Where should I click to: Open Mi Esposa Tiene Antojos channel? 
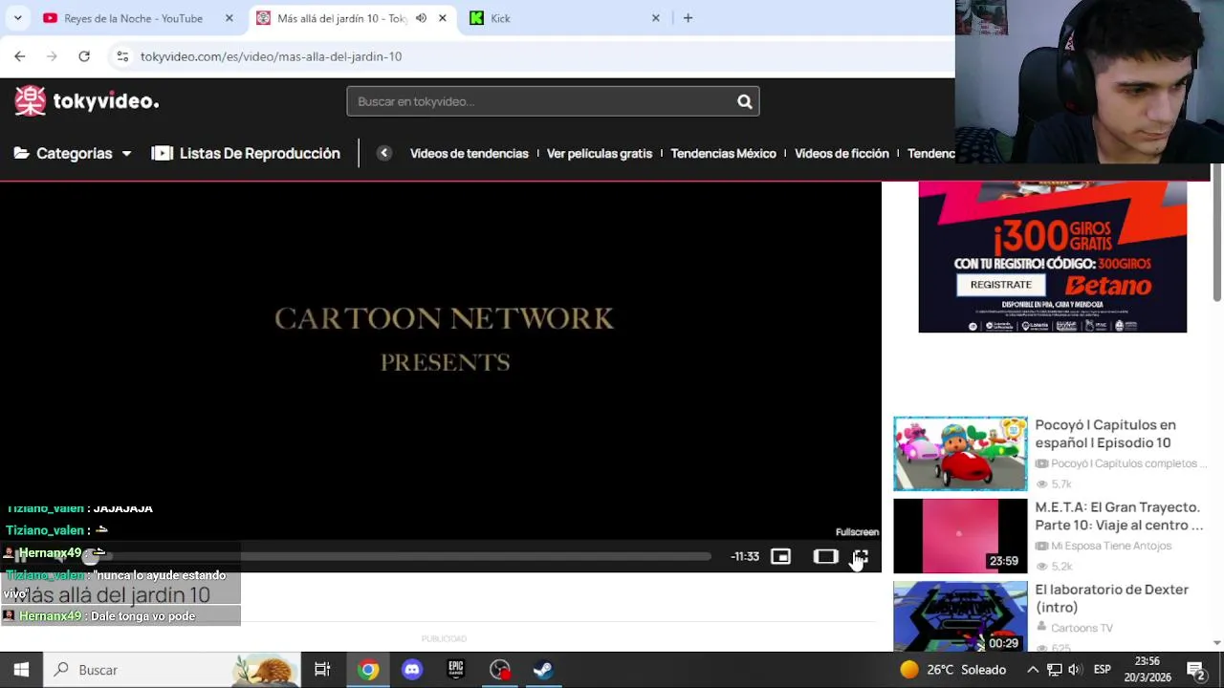1111,546
